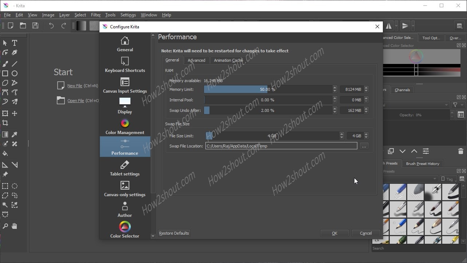The image size is (467, 263).
Task: Click the Swap Undo After MiB spinbox
Action: [354, 110]
